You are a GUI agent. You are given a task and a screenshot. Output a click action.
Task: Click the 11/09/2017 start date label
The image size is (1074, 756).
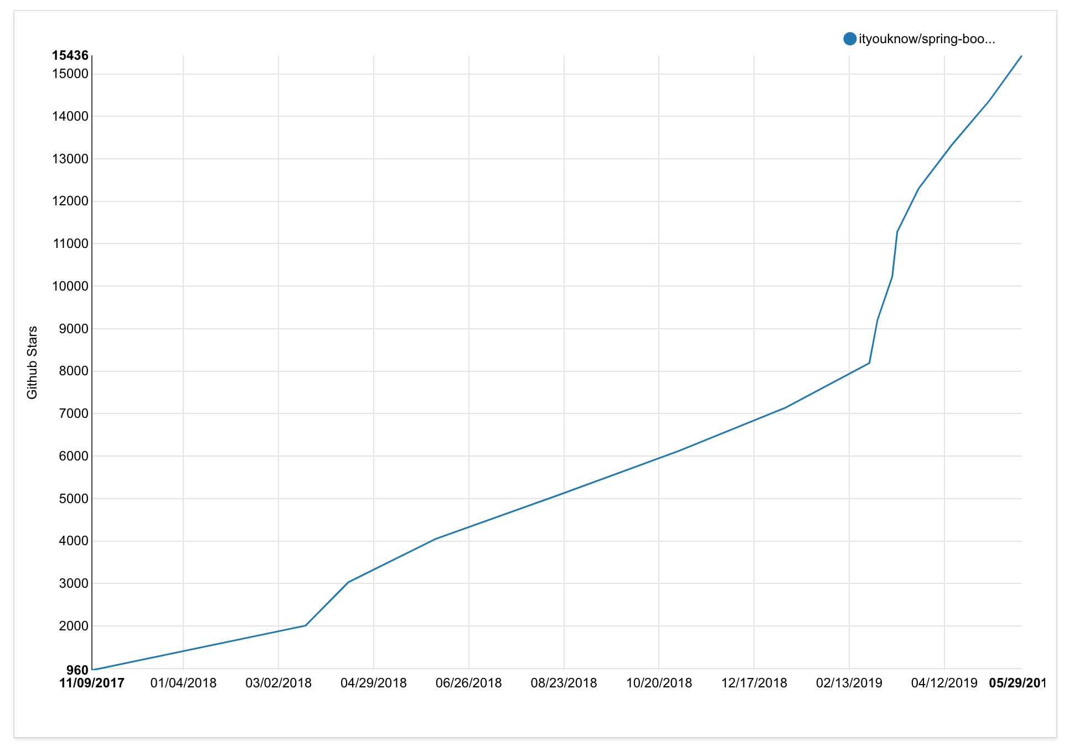92,683
